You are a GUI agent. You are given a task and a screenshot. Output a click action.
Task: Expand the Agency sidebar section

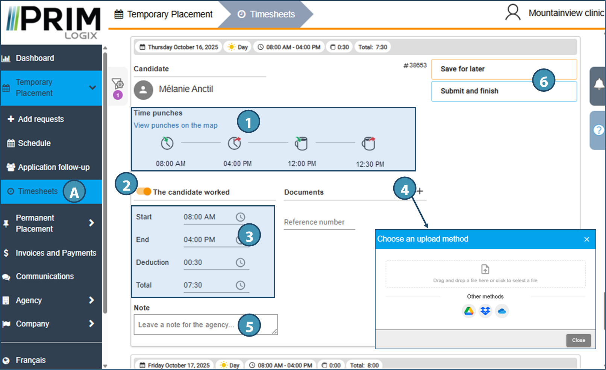91,300
